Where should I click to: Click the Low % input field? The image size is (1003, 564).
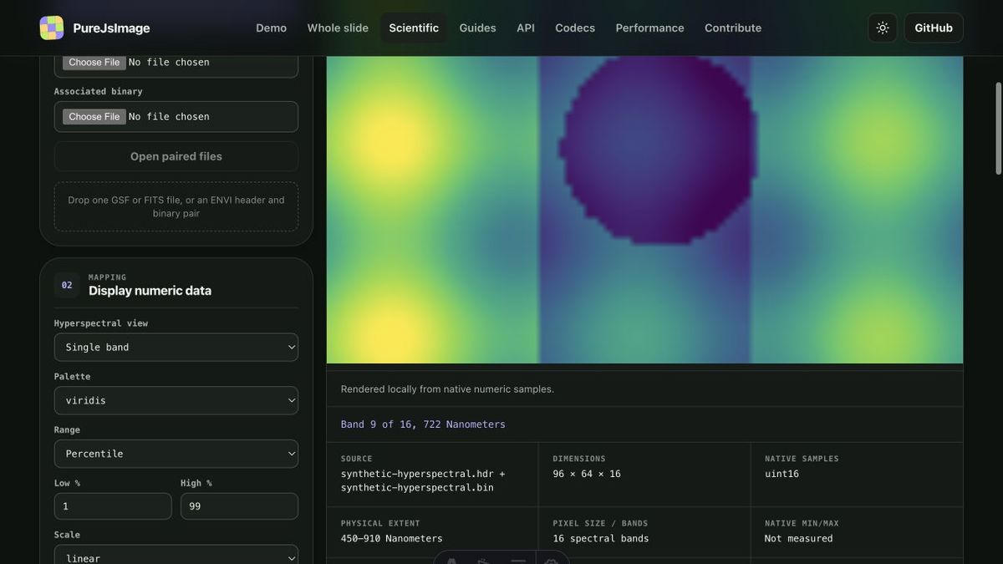[113, 506]
